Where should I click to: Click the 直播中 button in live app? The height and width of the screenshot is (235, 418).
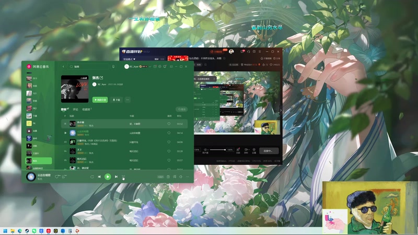tap(269, 151)
